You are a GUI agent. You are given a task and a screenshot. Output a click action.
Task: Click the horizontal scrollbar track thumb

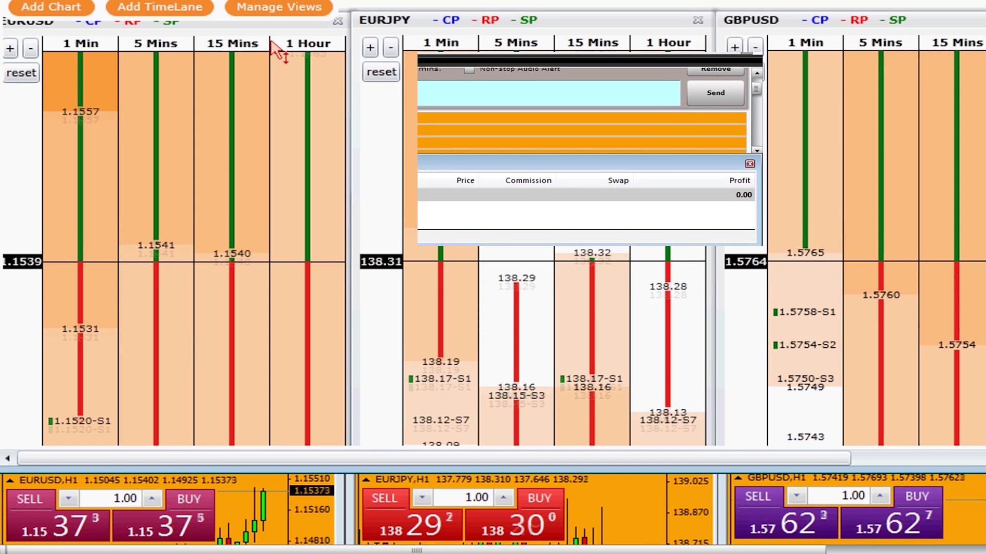[x=434, y=458]
